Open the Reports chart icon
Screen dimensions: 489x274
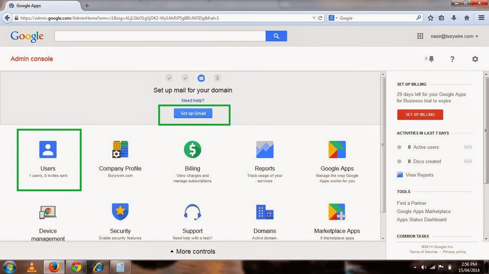click(x=265, y=149)
